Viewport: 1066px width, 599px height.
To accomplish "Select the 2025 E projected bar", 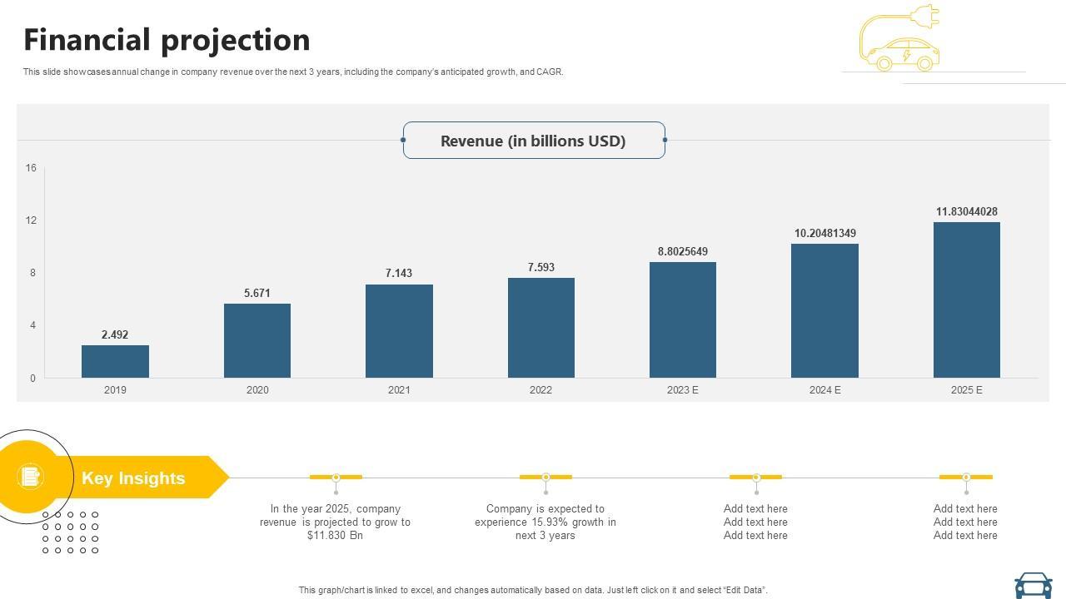I will pyautogui.click(x=966, y=299).
